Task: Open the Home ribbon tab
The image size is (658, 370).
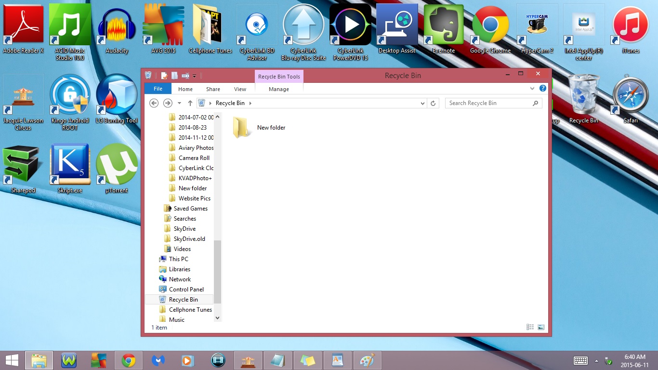Action: tap(185, 89)
